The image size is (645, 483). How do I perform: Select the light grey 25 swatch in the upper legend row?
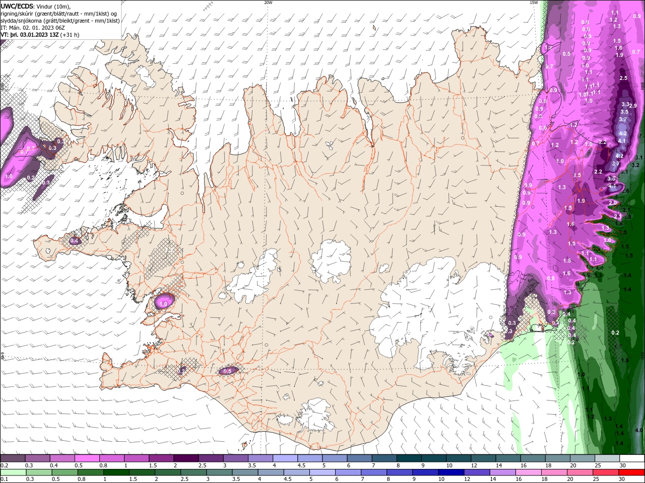[607, 458]
